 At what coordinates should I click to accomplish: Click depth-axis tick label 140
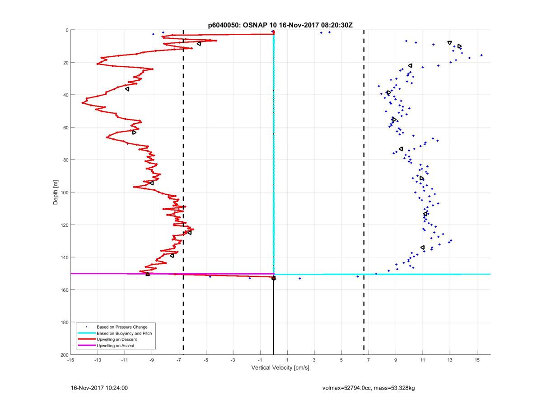[64, 257]
